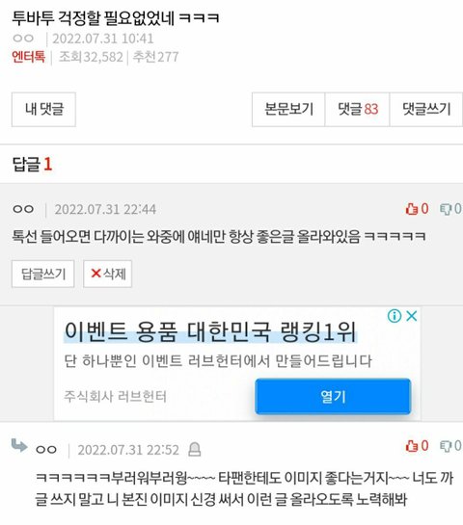Click the report siren icon beside 22:52
This screenshot has height=525, width=463.
click(x=194, y=449)
